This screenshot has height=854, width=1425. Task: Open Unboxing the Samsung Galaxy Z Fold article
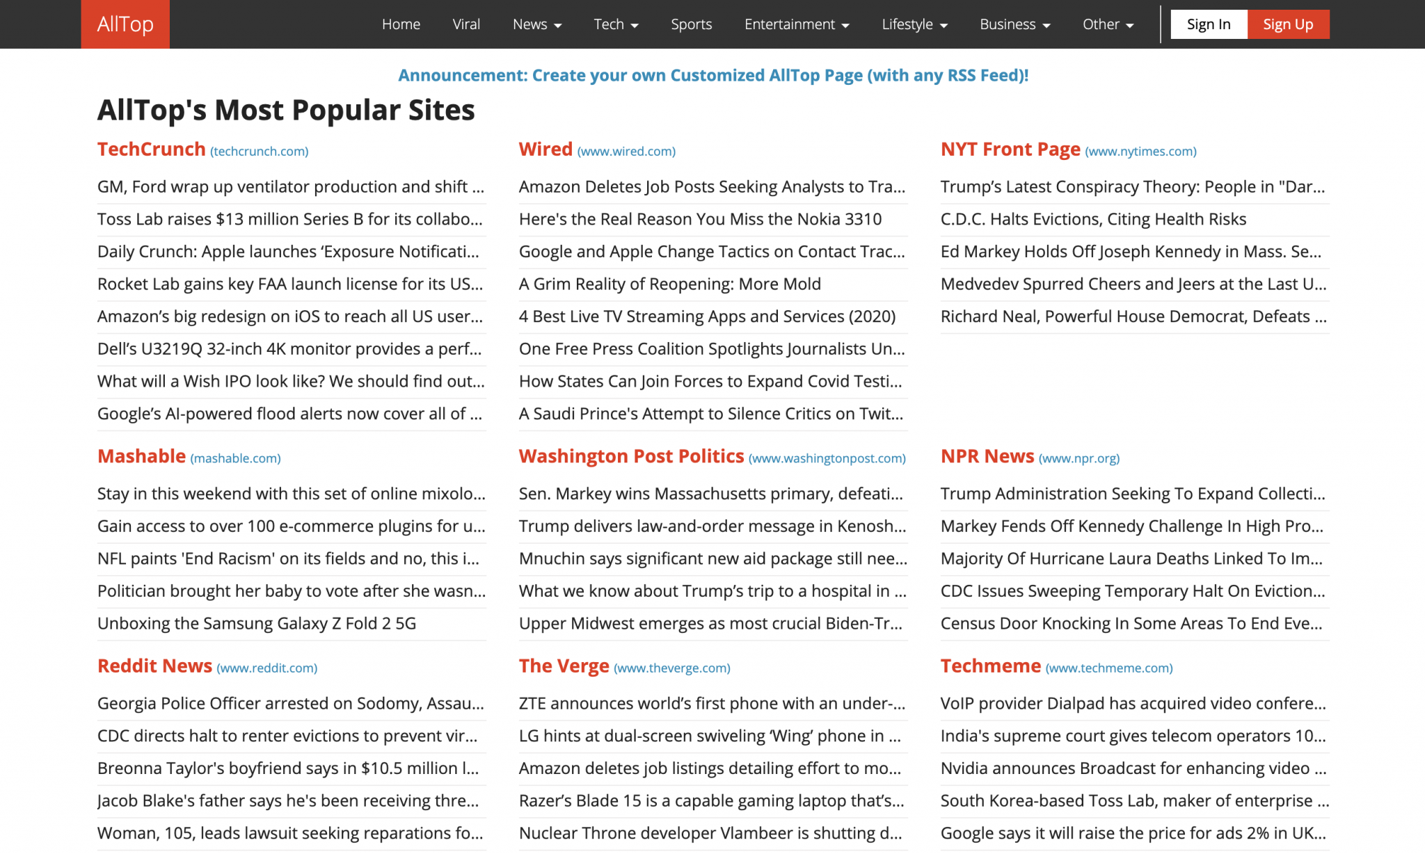tap(257, 623)
